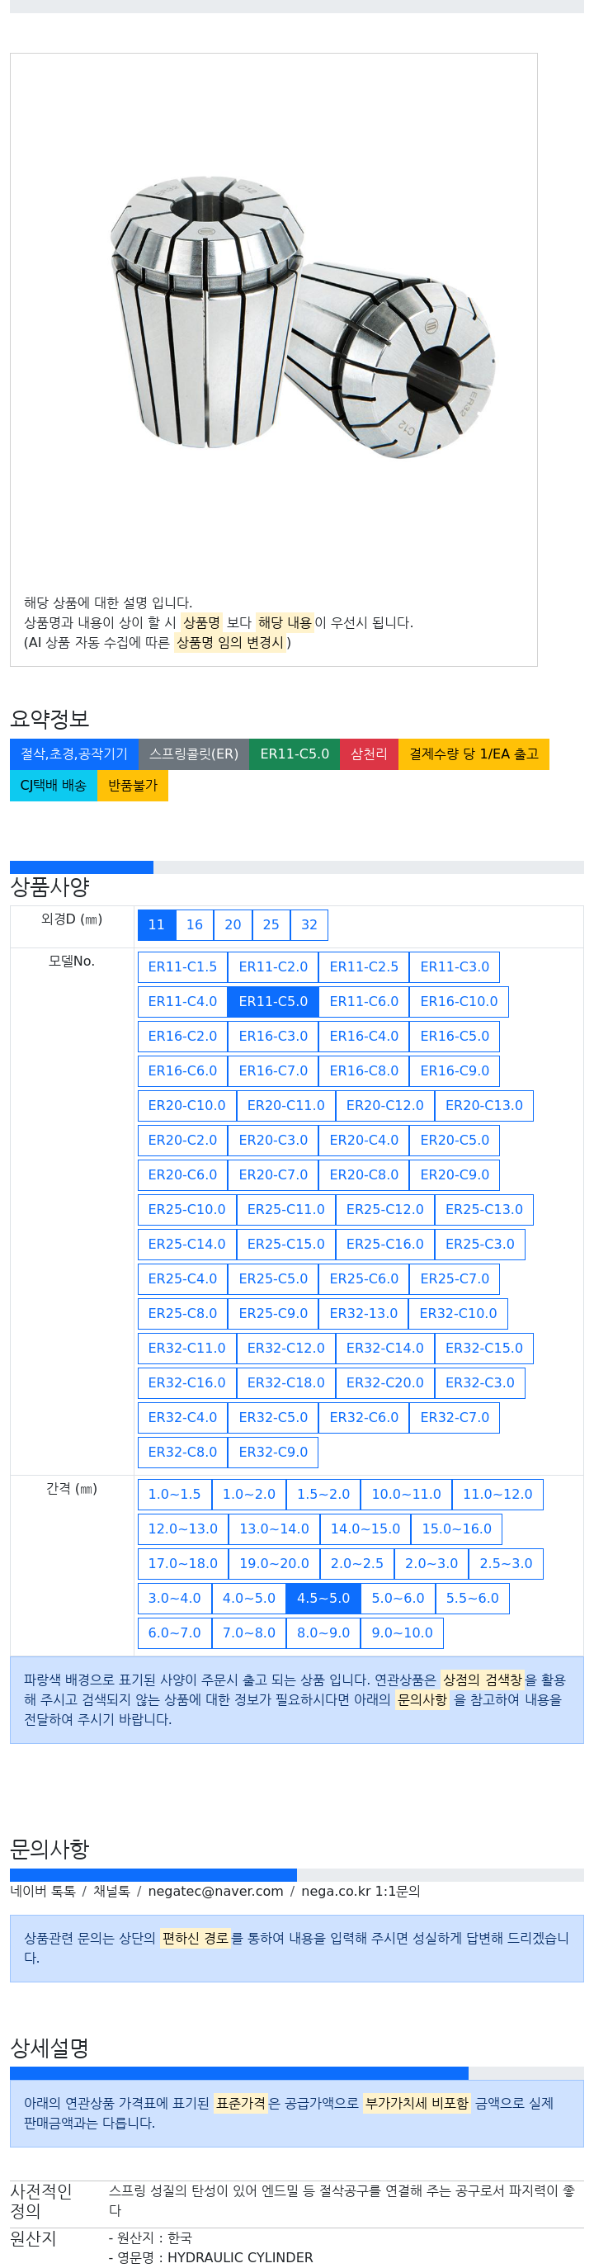This screenshot has width=594, height=2268.
Task: Select model ER32-C20.0
Action: (x=384, y=1382)
